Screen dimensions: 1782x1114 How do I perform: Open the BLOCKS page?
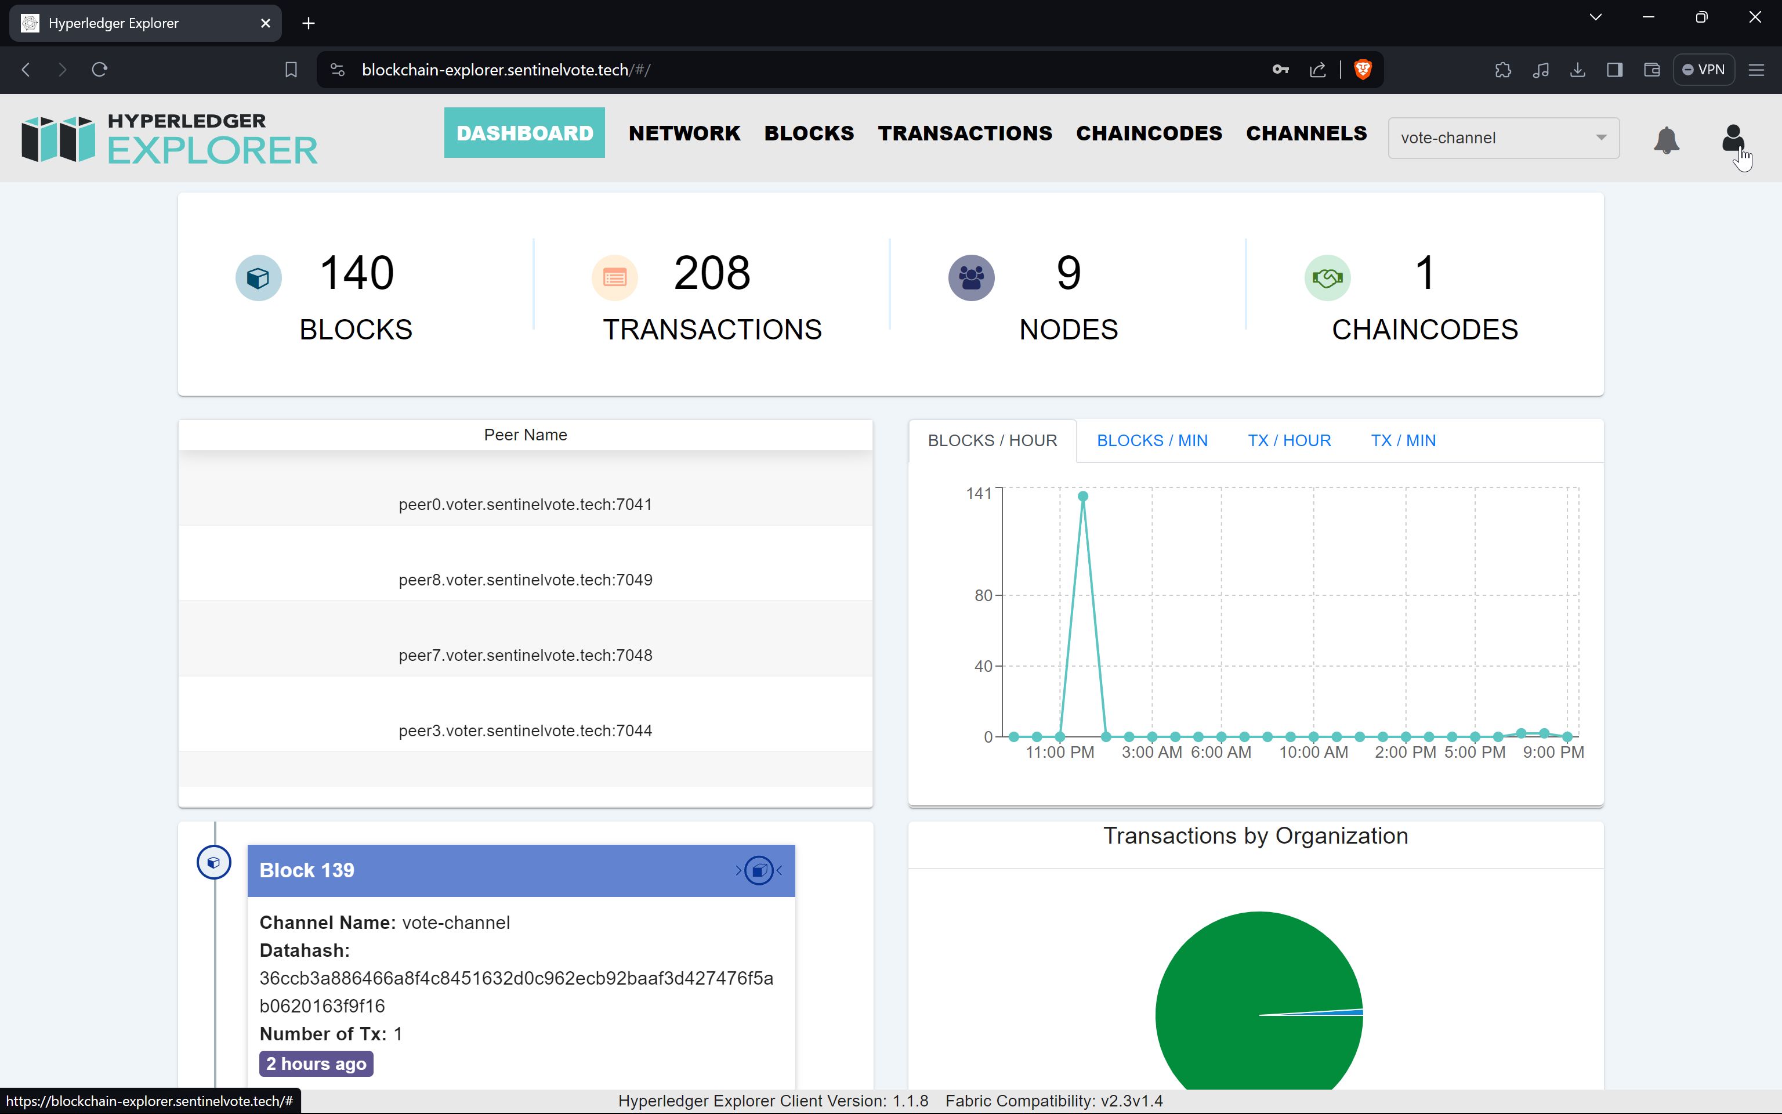coord(809,133)
